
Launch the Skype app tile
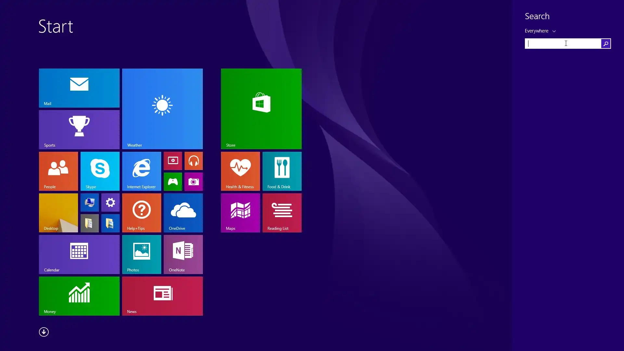[100, 171]
